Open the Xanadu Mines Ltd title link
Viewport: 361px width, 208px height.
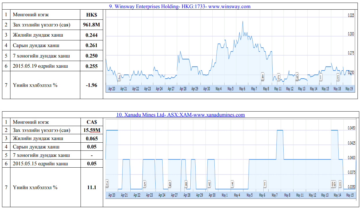(180, 115)
